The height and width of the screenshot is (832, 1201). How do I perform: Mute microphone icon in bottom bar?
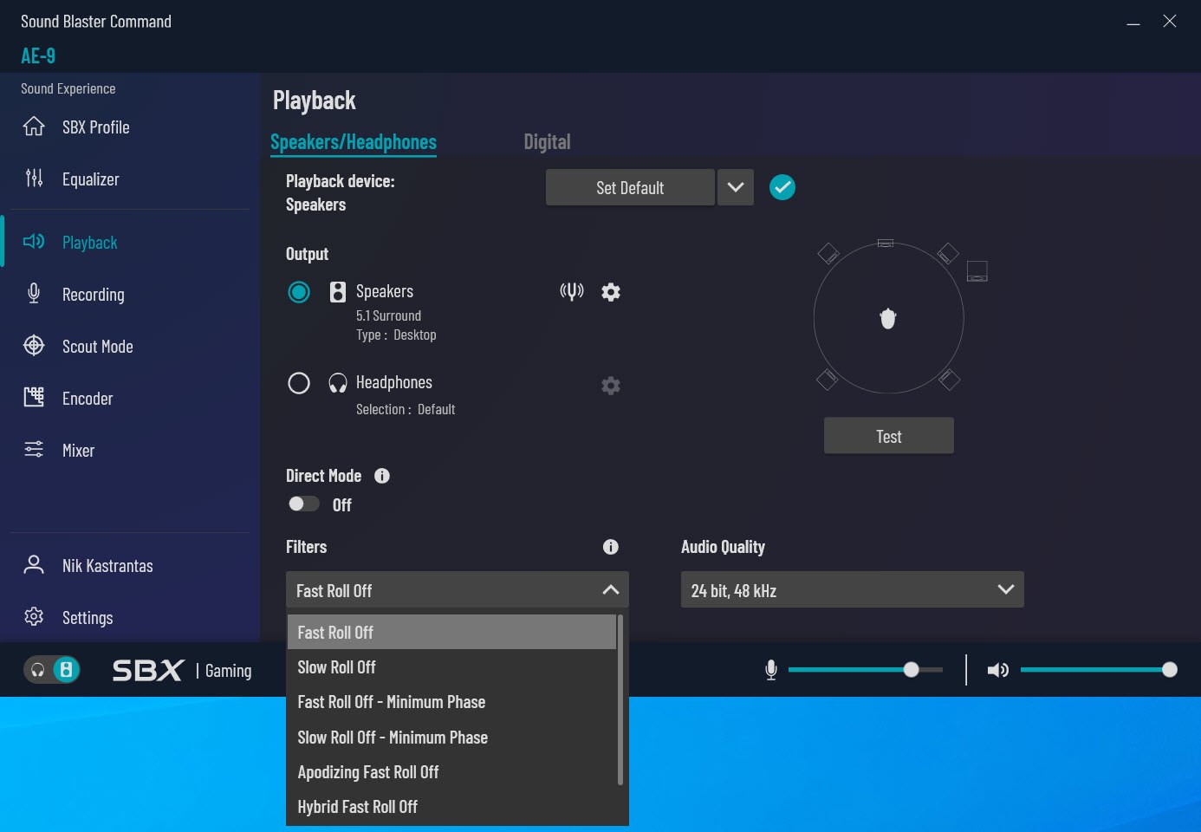[x=771, y=670]
